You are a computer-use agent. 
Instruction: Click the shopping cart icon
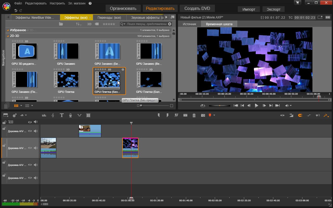297,3
